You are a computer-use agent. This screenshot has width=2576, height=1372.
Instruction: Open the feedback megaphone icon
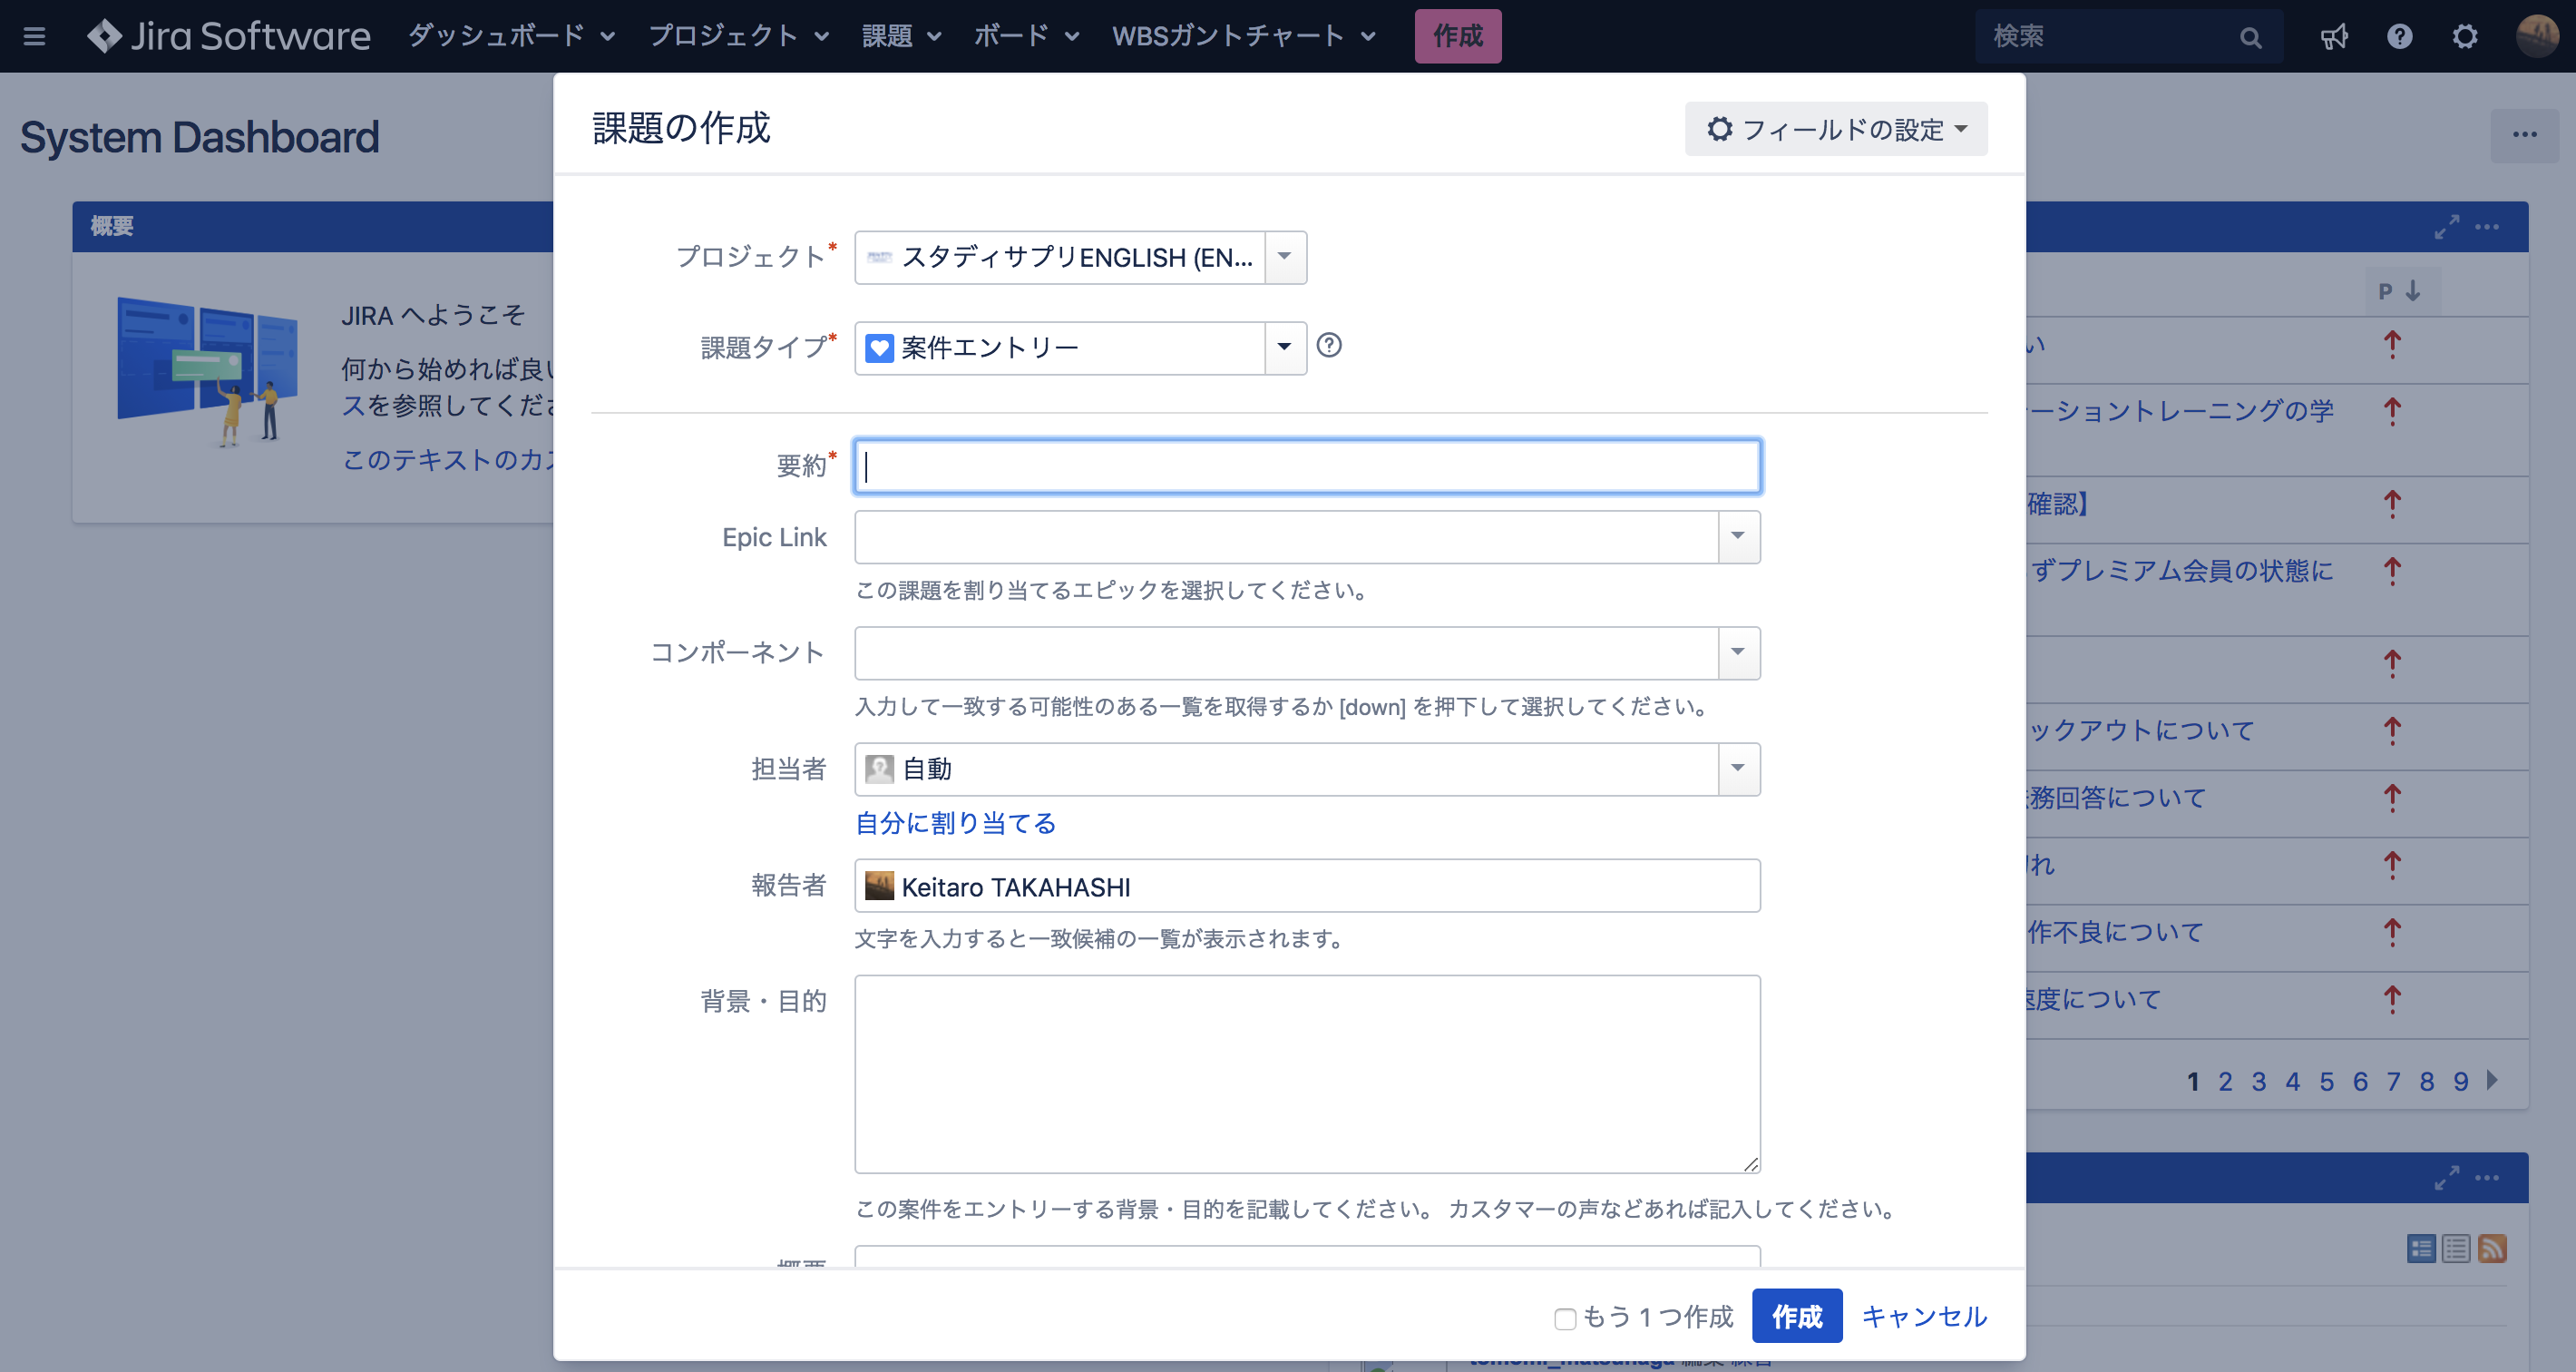coord(2334,37)
